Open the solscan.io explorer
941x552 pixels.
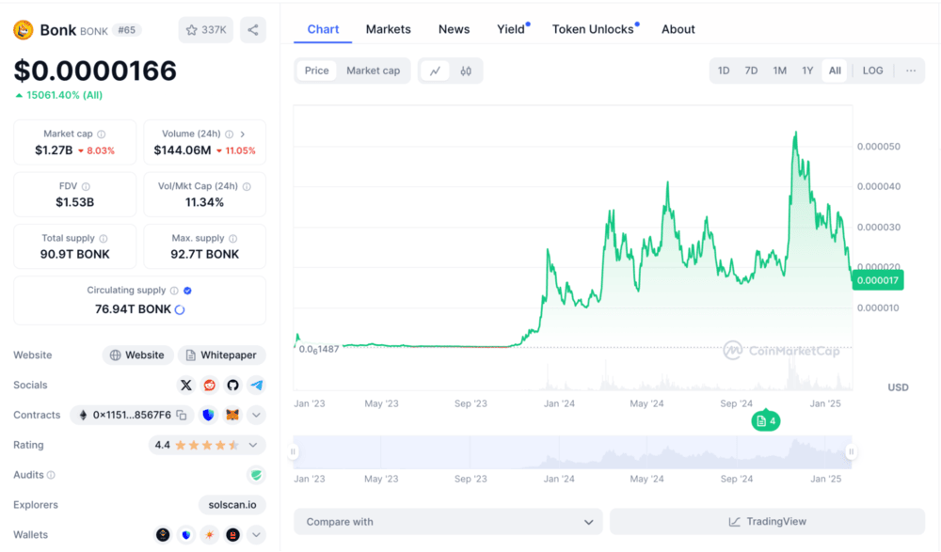232,505
